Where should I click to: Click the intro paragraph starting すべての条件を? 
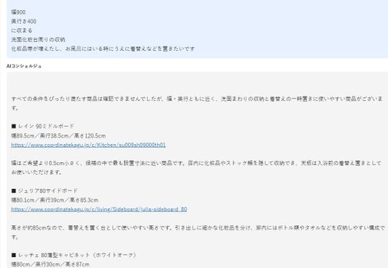(x=197, y=104)
